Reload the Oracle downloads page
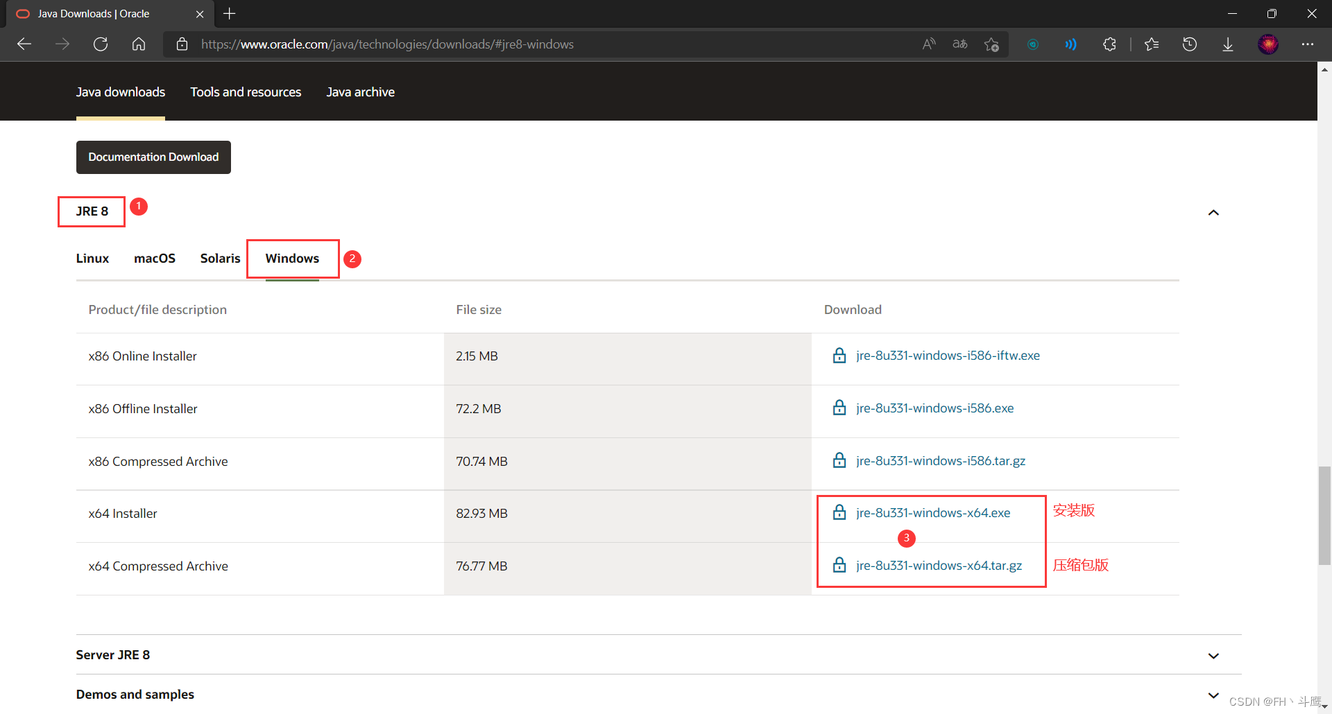Image resolution: width=1332 pixels, height=714 pixels. 101,44
